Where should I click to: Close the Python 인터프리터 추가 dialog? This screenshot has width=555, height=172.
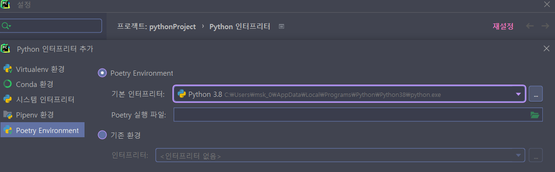click(x=547, y=48)
